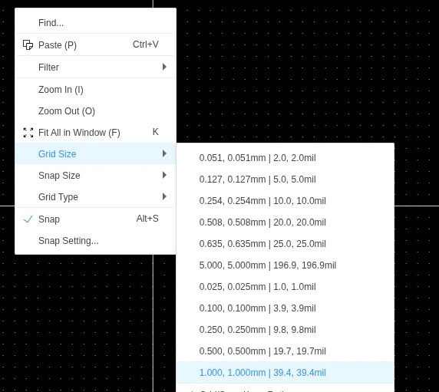Select highlighted 1.000mm | 39.4mil grid
The height and width of the screenshot is (392, 439).
286,372
